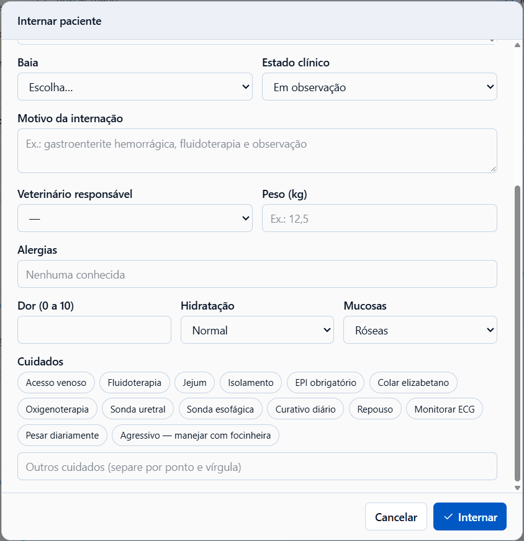Image resolution: width=524 pixels, height=541 pixels.
Task: Focus the Peso (kg) field
Action: [x=379, y=218]
